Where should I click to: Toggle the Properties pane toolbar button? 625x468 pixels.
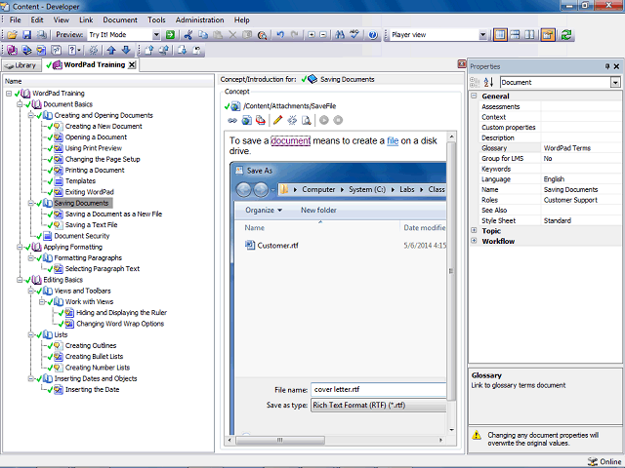548,35
